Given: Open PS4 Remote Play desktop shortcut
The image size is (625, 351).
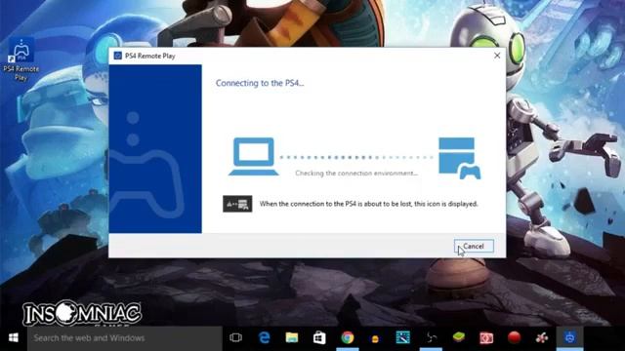Looking at the screenshot, I should tap(21, 59).
